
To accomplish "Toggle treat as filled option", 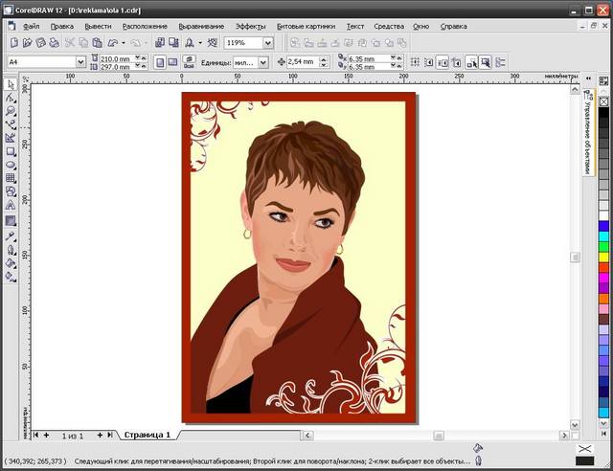I will [x=486, y=62].
